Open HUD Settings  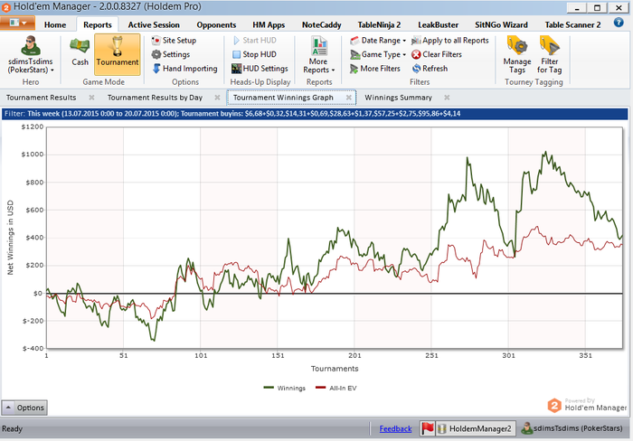coord(260,69)
